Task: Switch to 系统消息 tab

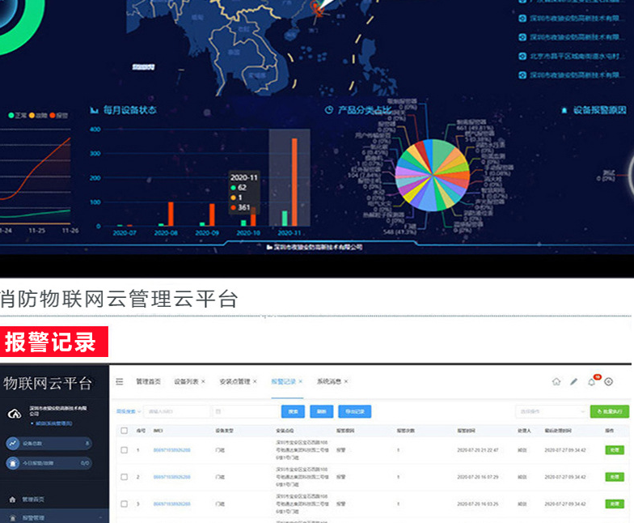Action: pyautogui.click(x=329, y=381)
